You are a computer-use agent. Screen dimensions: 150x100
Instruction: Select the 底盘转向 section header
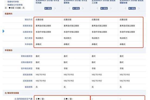coord(8,14)
